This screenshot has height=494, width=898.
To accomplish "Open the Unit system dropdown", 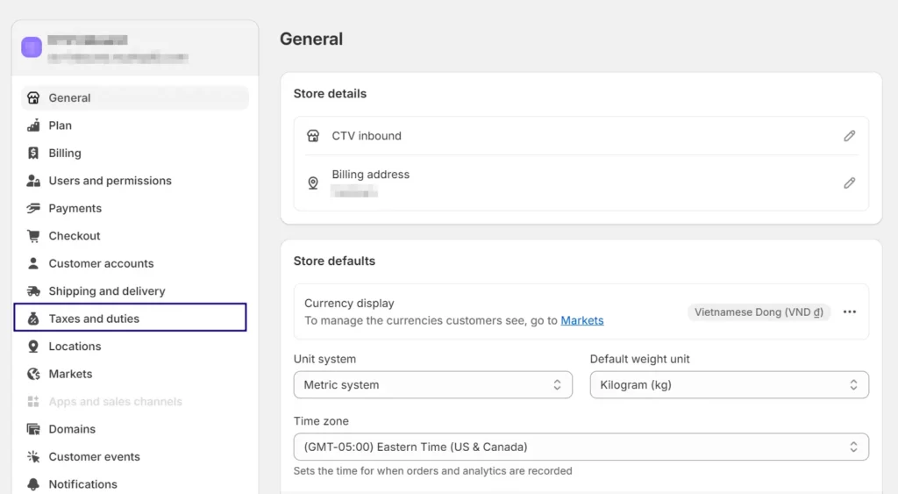I will click(432, 384).
